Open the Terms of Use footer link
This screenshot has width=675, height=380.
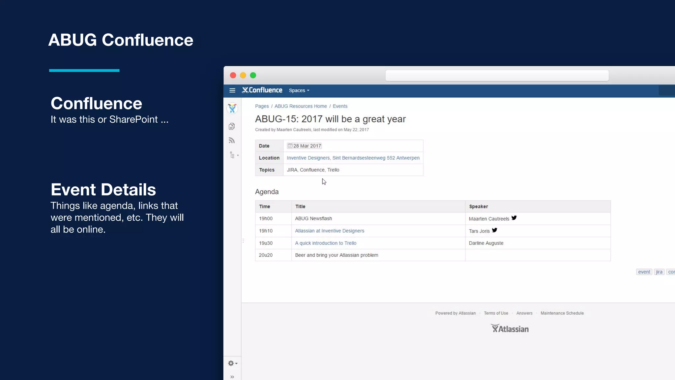pyautogui.click(x=496, y=313)
